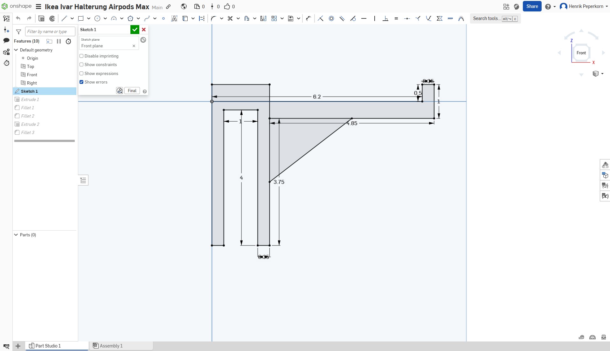The image size is (610, 351).
Task: Open the Mirror sketch tool
Action: [x=263, y=18]
